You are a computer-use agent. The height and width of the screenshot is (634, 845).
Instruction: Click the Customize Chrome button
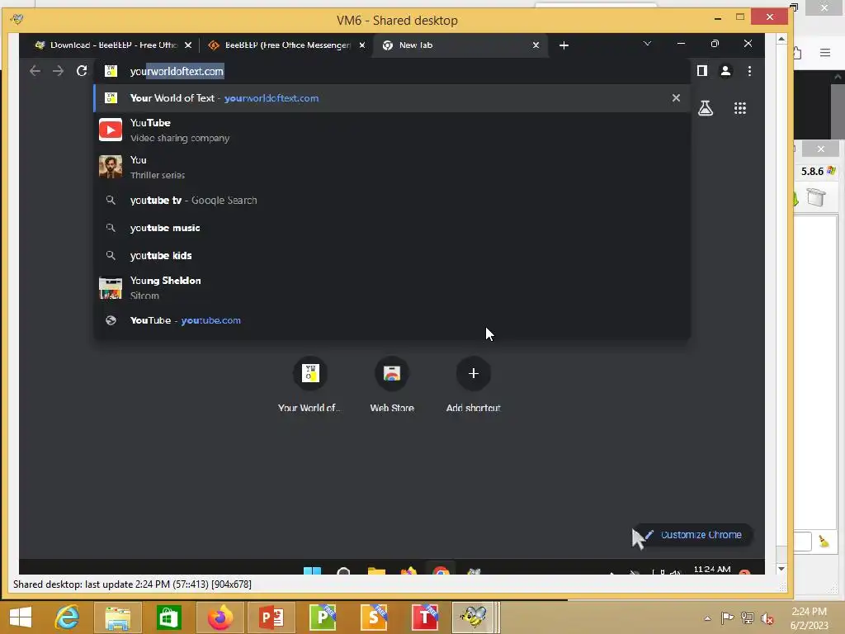click(692, 535)
